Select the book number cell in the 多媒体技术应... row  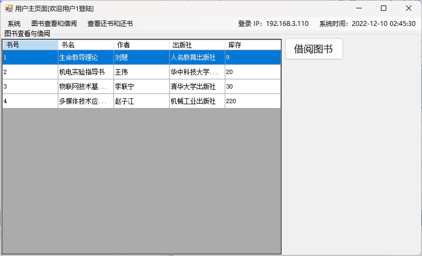coord(31,101)
